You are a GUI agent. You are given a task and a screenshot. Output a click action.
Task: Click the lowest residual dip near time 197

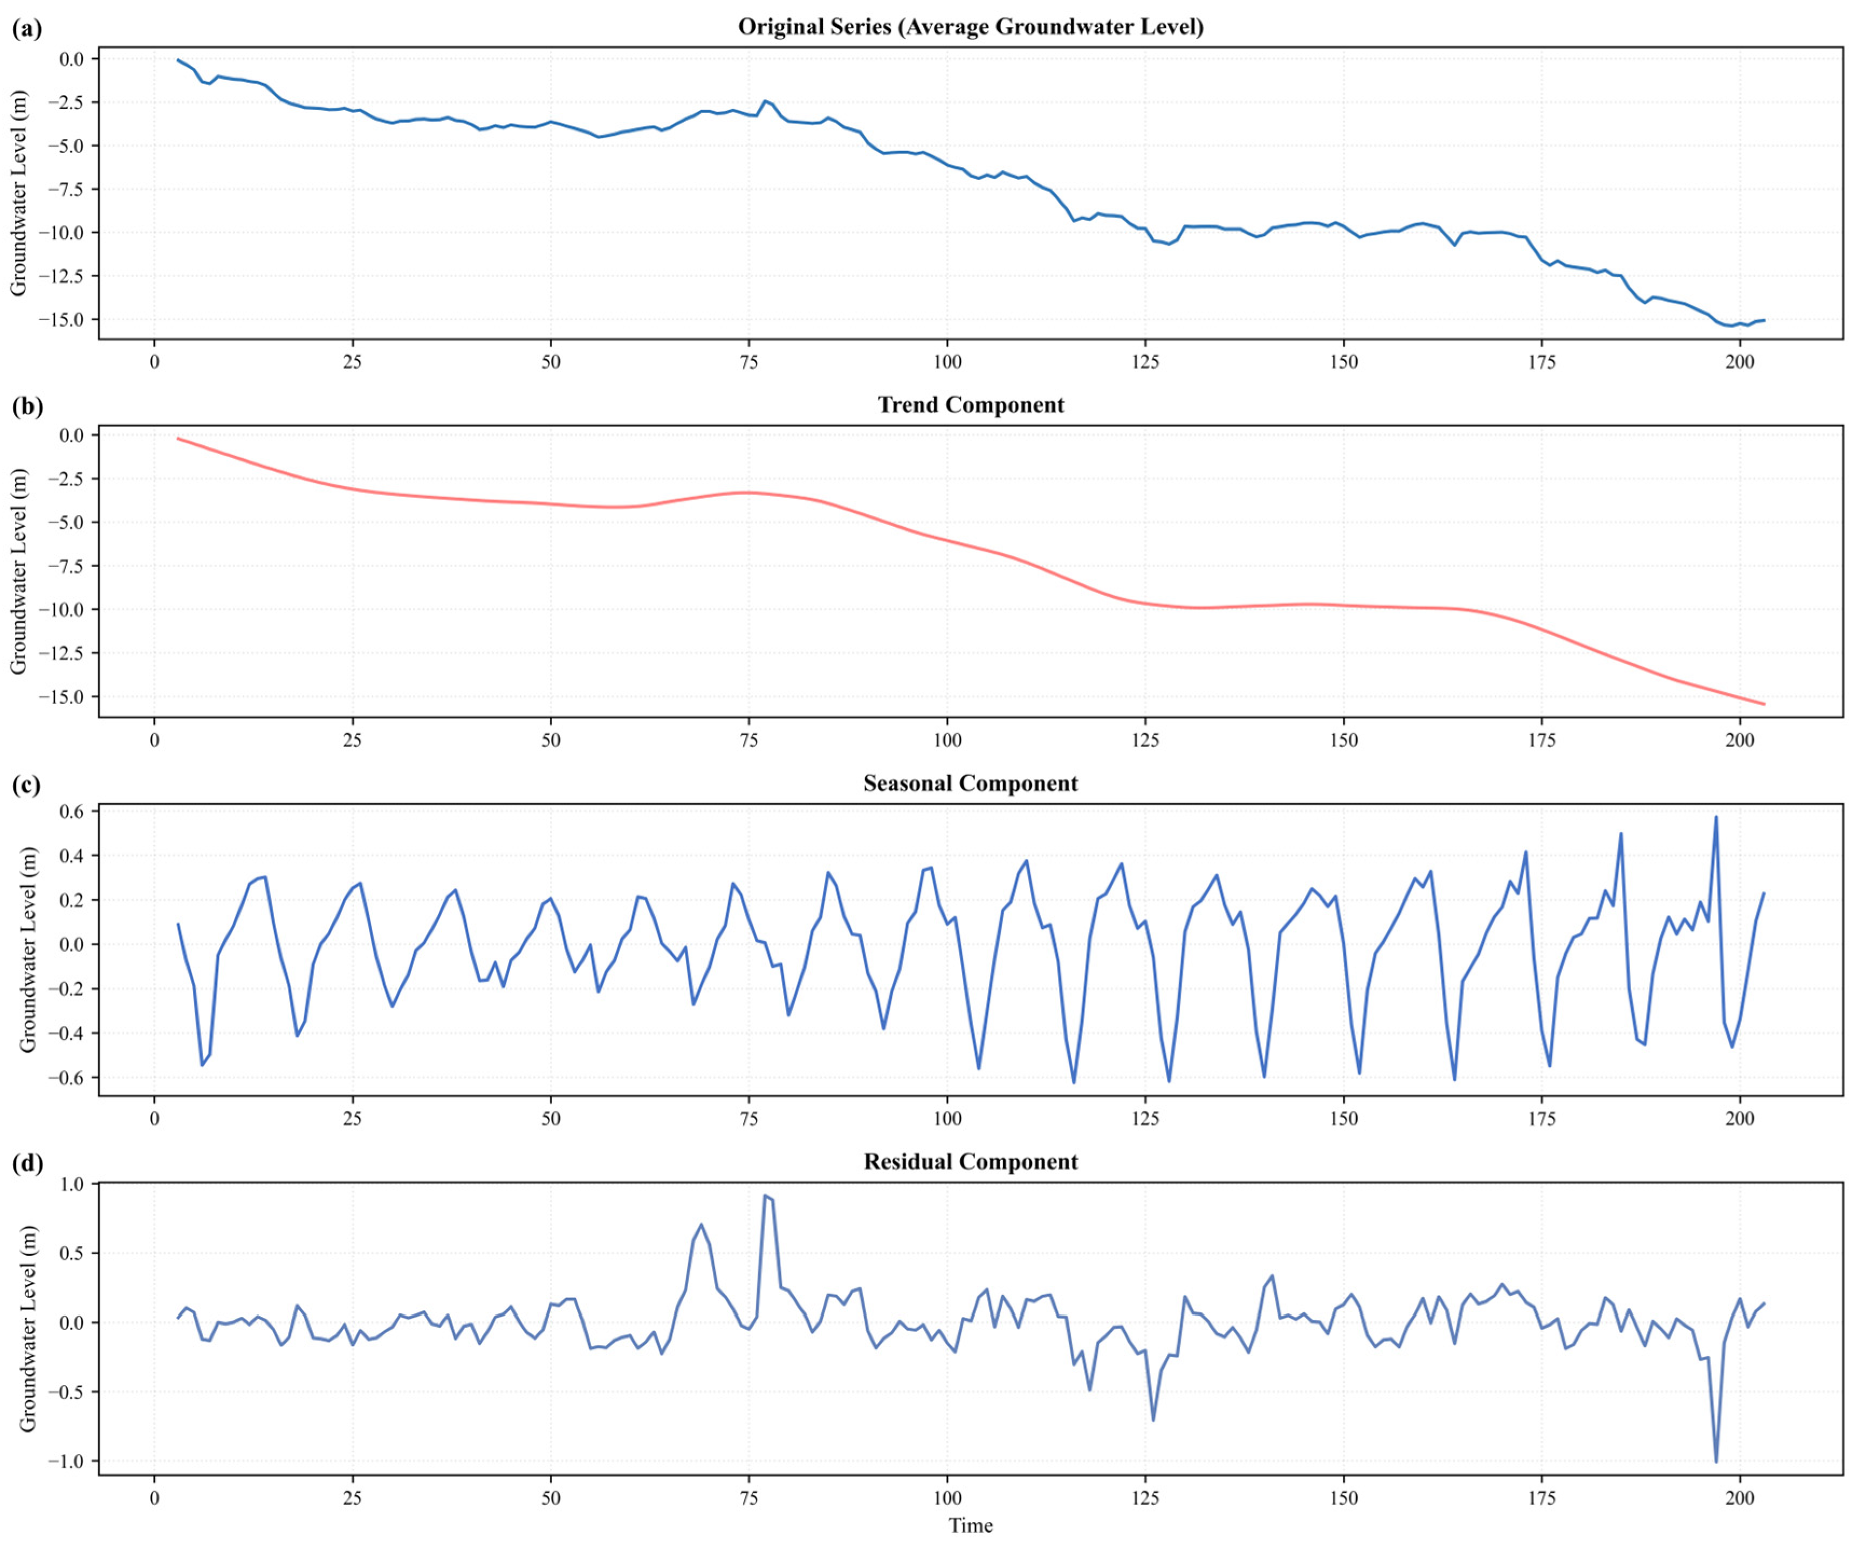1716,1462
